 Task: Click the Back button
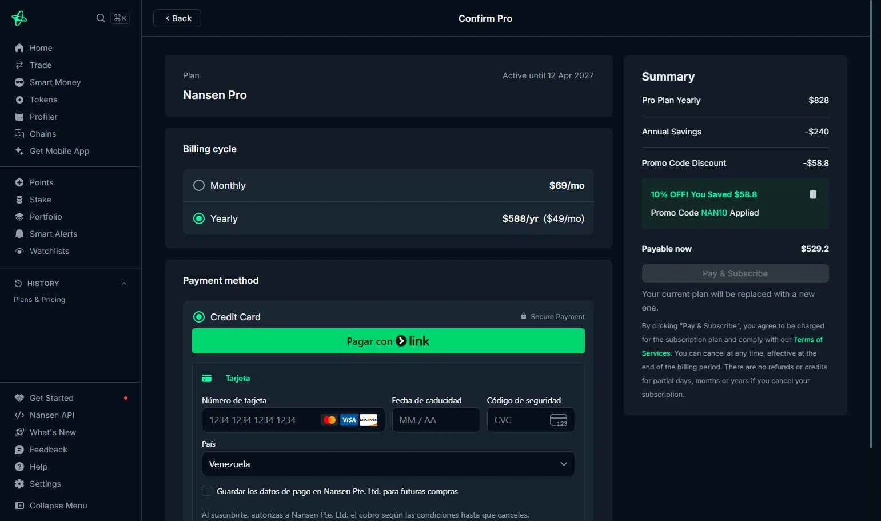coord(177,18)
